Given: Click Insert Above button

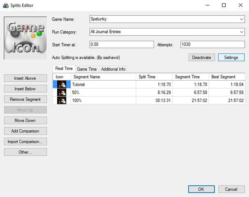Looking at the screenshot, I should pyautogui.click(x=25, y=78).
